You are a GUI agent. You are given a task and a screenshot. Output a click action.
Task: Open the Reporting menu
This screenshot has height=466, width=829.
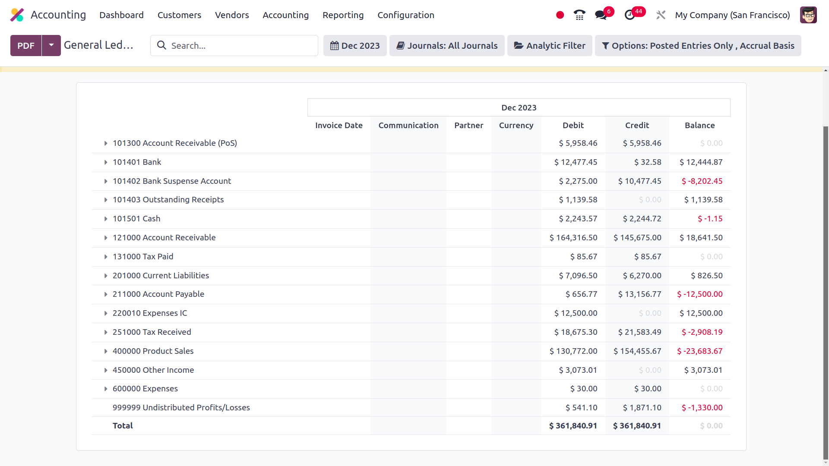(343, 15)
